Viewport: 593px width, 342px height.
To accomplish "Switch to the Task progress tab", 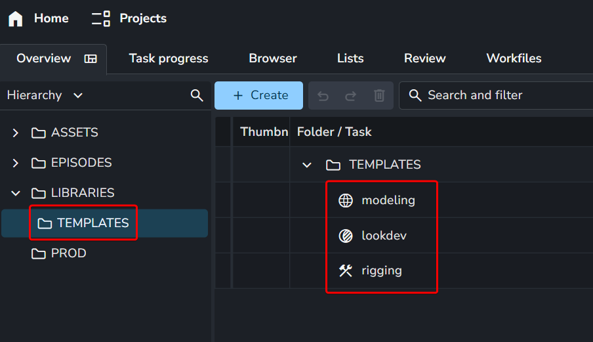I will pyautogui.click(x=169, y=58).
